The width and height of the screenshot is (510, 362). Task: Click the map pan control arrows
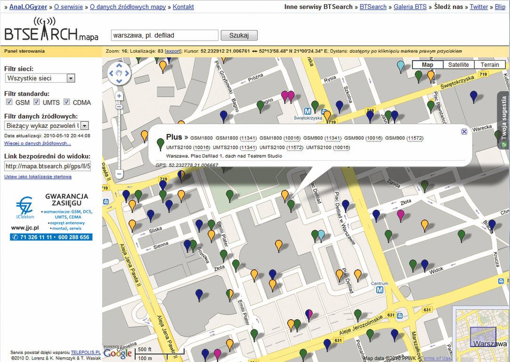[x=119, y=73]
